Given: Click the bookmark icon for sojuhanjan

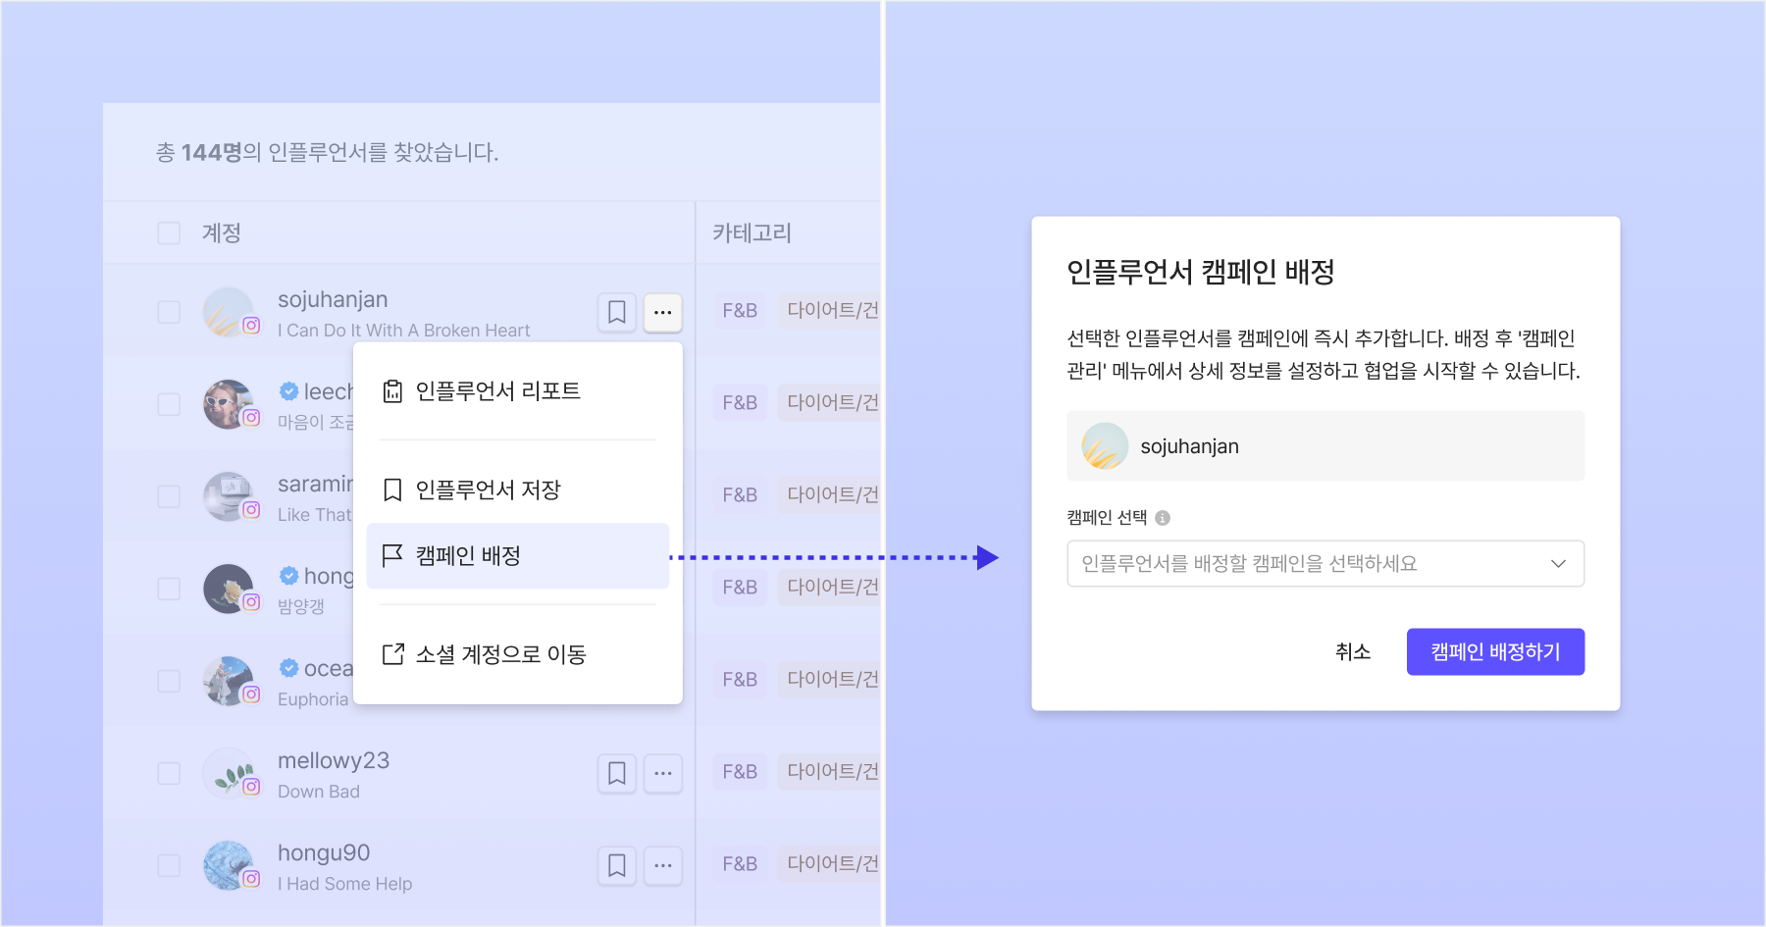Looking at the screenshot, I should pyautogui.click(x=617, y=312).
